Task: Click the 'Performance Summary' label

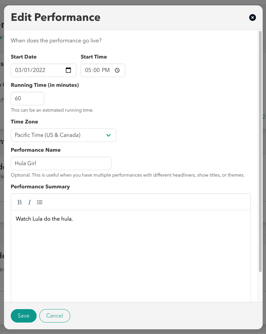Action: tap(40, 187)
